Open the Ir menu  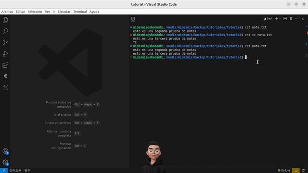click(x=54, y=12)
